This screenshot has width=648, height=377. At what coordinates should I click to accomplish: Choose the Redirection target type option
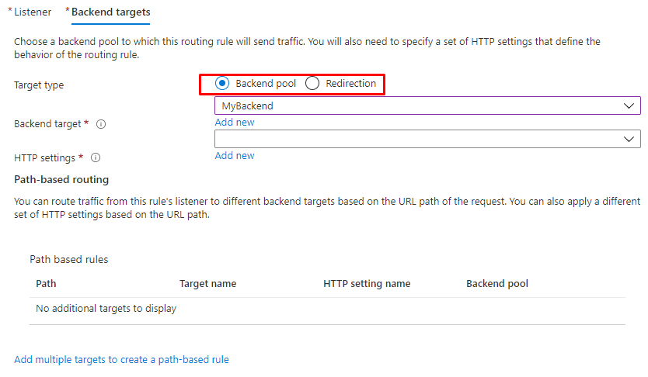[x=312, y=84]
